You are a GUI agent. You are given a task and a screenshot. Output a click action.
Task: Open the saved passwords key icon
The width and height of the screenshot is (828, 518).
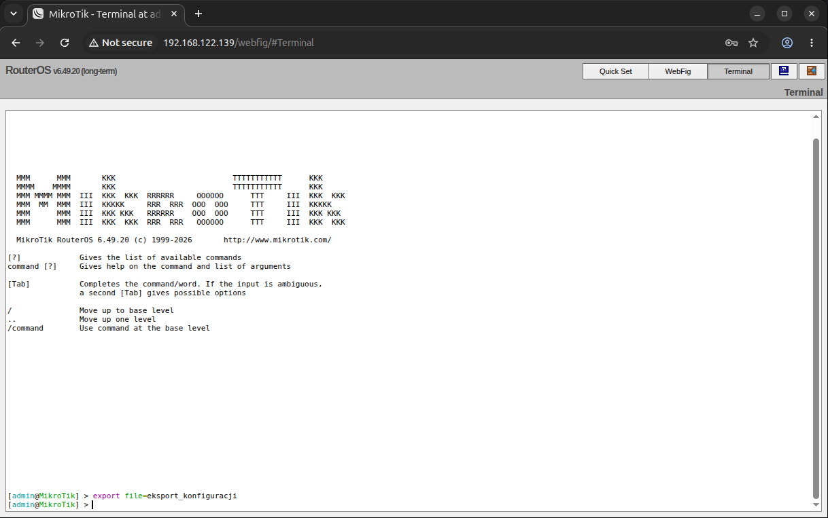point(731,43)
